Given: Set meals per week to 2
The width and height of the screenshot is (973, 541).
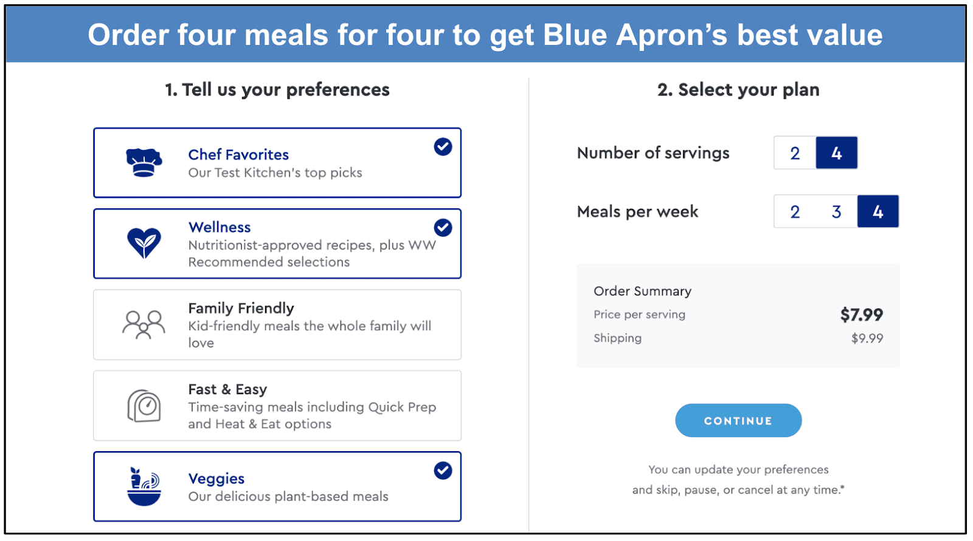Looking at the screenshot, I should [x=795, y=211].
